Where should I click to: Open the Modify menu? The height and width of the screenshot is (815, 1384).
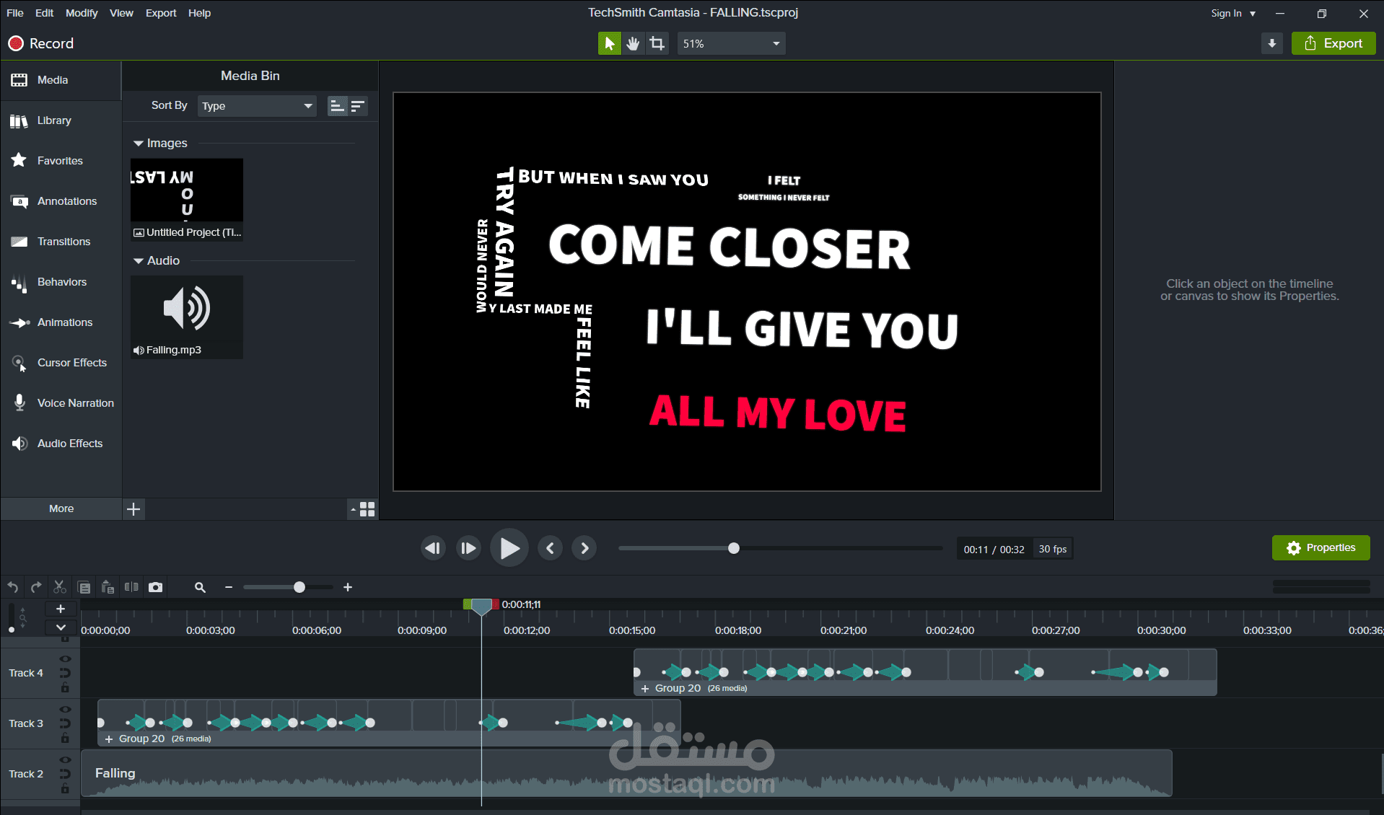[82, 13]
